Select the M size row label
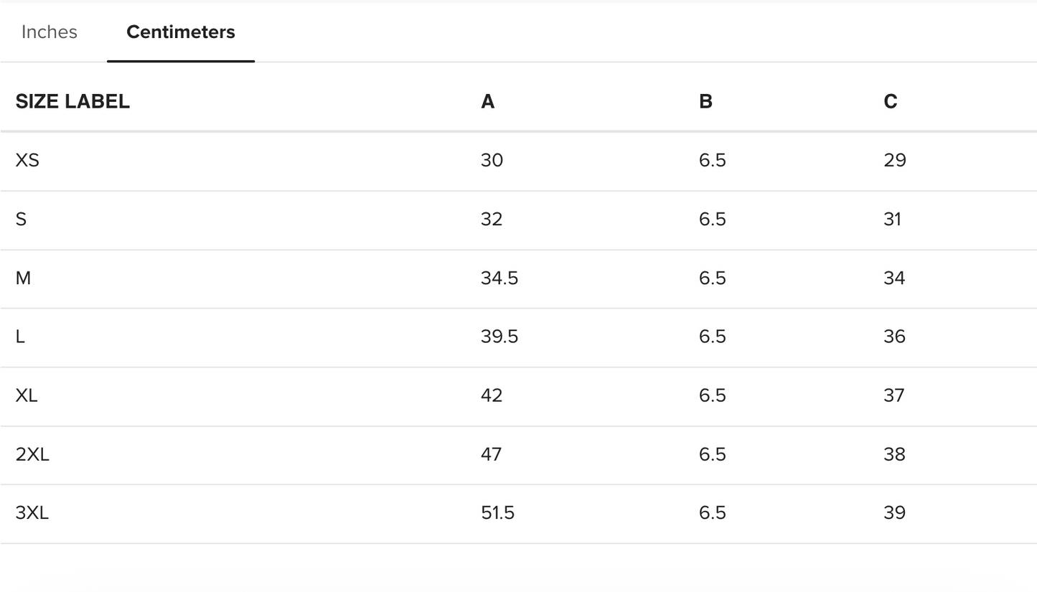This screenshot has width=1037, height=592. click(23, 278)
